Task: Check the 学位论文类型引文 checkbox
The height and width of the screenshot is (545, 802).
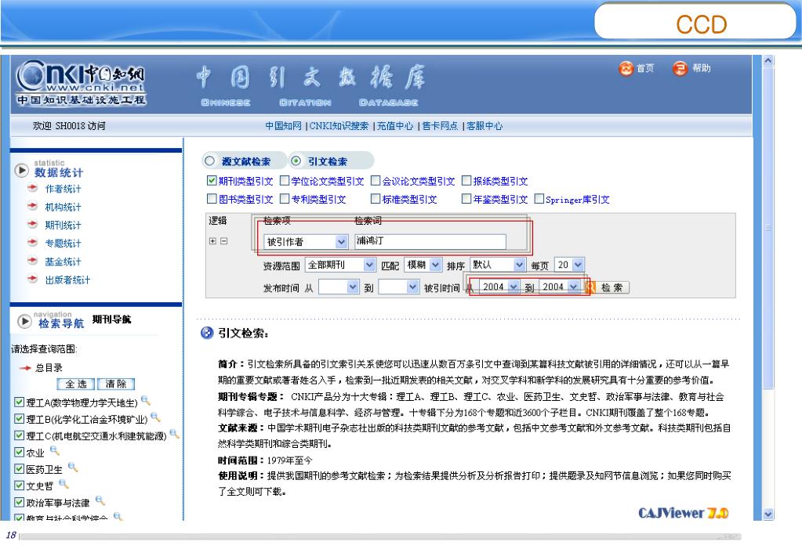Action: [285, 180]
